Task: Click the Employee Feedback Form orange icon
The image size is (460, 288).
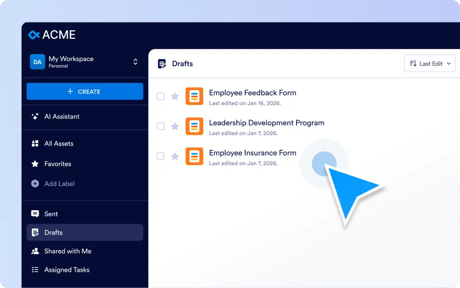Action: click(194, 96)
